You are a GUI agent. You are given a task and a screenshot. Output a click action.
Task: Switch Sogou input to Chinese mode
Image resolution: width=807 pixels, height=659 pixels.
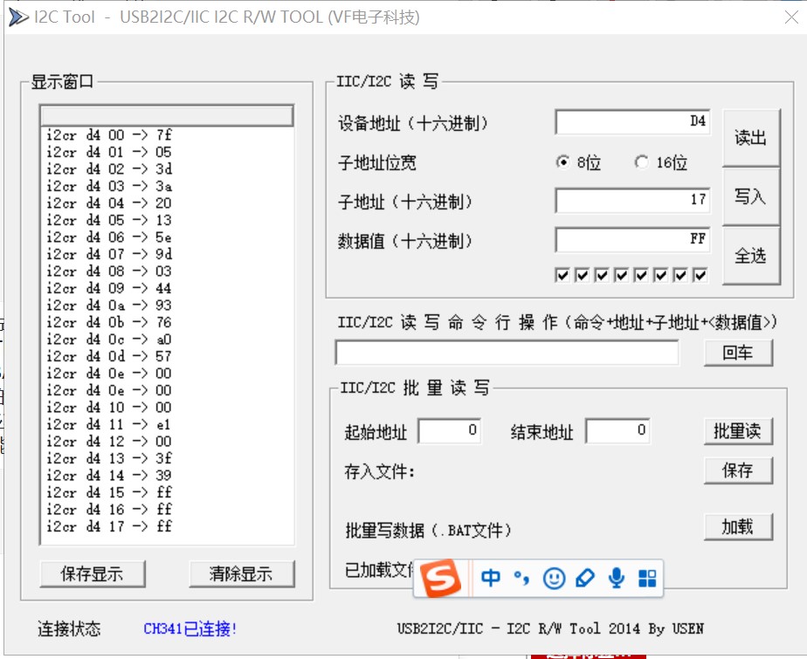pyautogui.click(x=491, y=578)
